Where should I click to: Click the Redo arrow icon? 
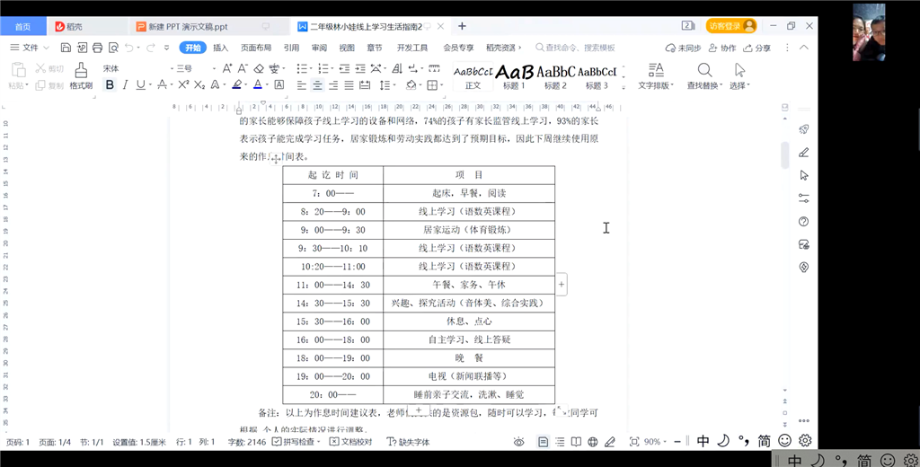pyautogui.click(x=151, y=48)
